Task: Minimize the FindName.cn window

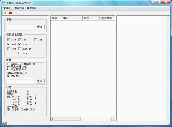Action: coord(153,2)
